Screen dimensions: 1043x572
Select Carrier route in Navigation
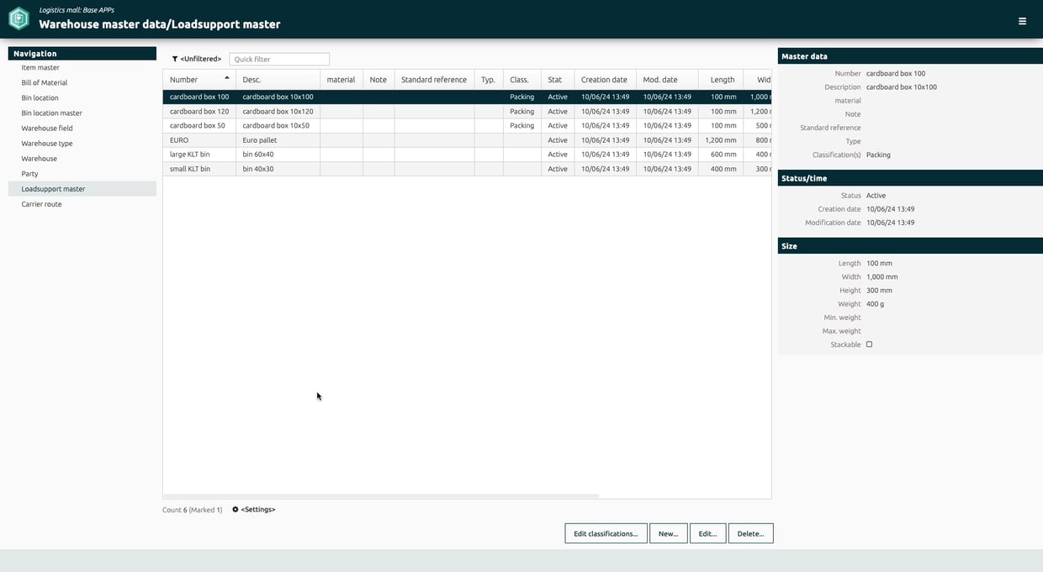point(42,204)
